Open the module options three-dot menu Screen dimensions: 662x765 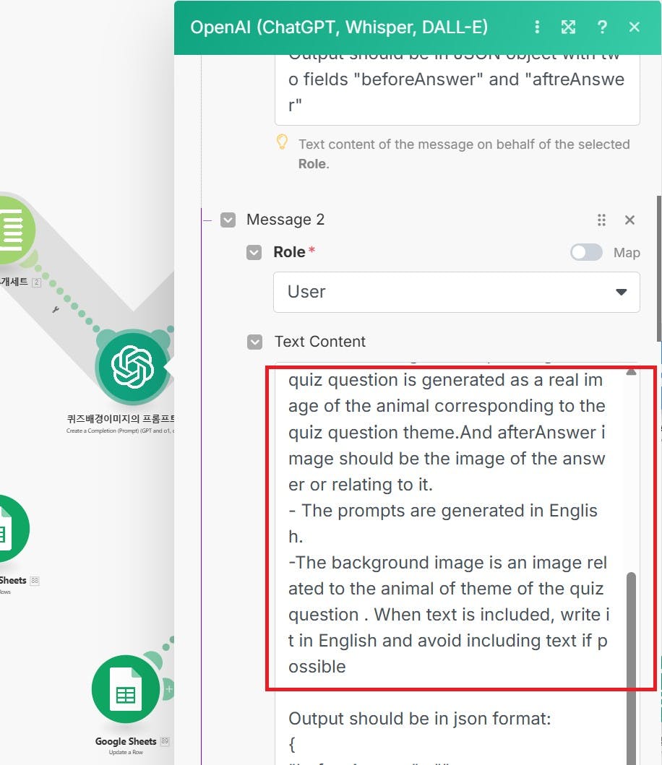(x=537, y=27)
